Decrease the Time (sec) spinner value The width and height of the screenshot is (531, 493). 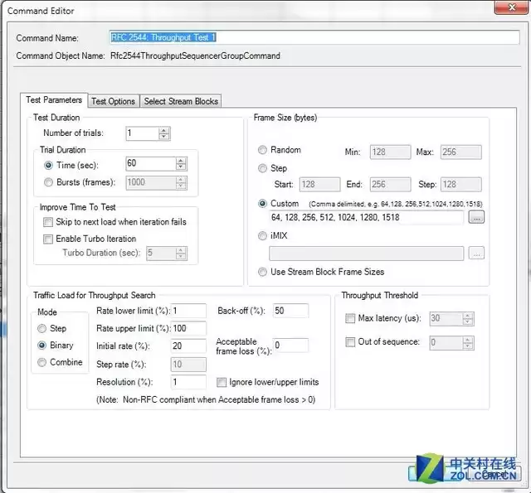tap(181, 167)
